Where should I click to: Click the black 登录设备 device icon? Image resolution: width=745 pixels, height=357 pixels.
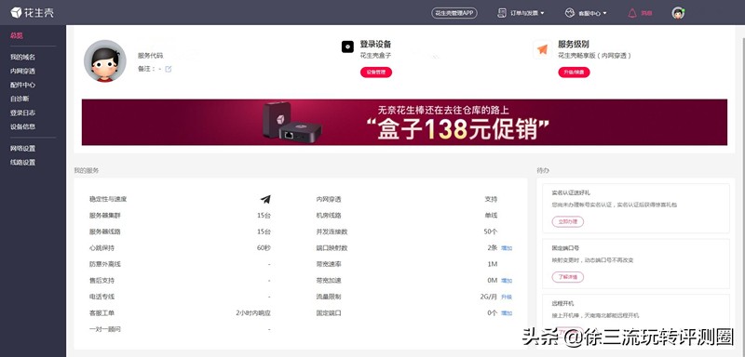[347, 46]
